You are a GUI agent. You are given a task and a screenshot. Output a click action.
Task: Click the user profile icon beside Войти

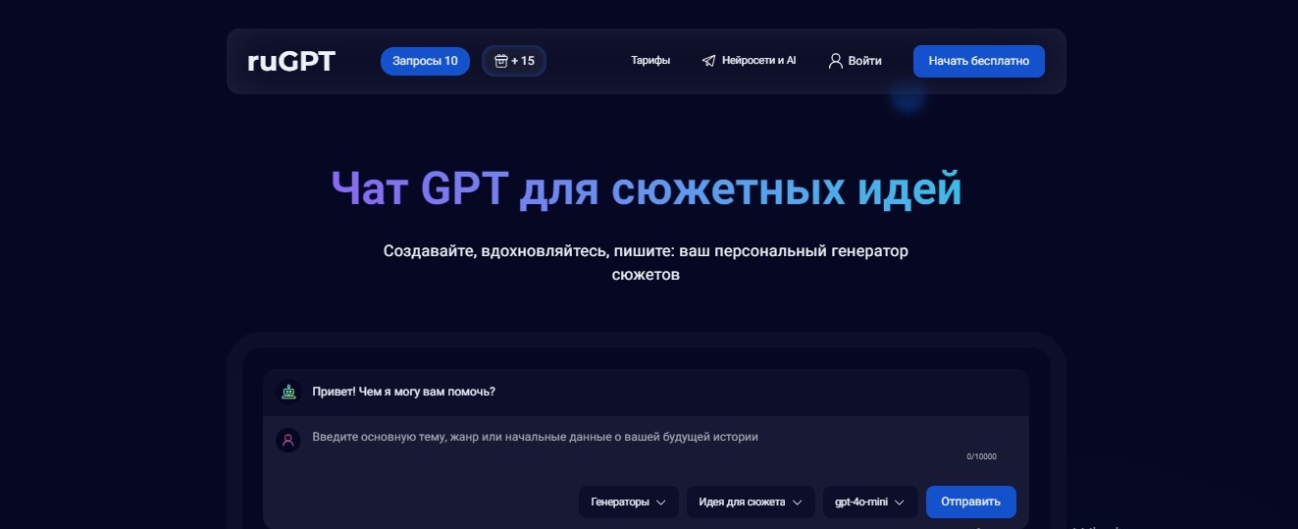836,61
